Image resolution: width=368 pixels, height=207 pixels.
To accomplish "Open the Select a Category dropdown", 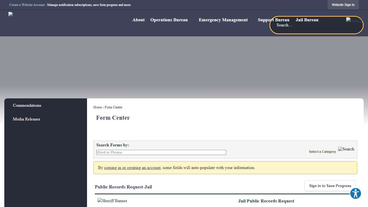I will pos(322,151).
